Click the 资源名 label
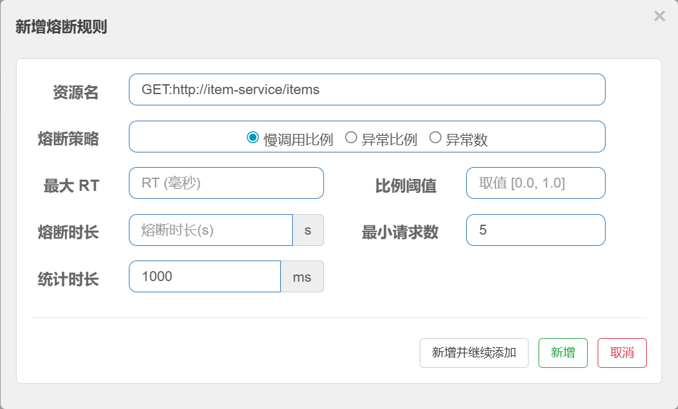 (x=76, y=92)
